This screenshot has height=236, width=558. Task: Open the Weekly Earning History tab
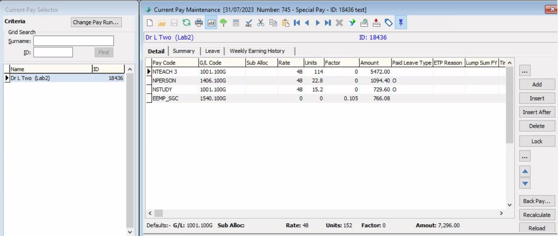pyautogui.click(x=257, y=51)
